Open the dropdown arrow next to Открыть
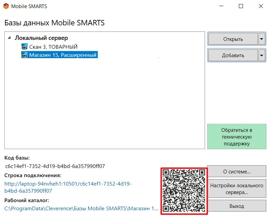The width and height of the screenshot is (270, 216). click(262, 39)
